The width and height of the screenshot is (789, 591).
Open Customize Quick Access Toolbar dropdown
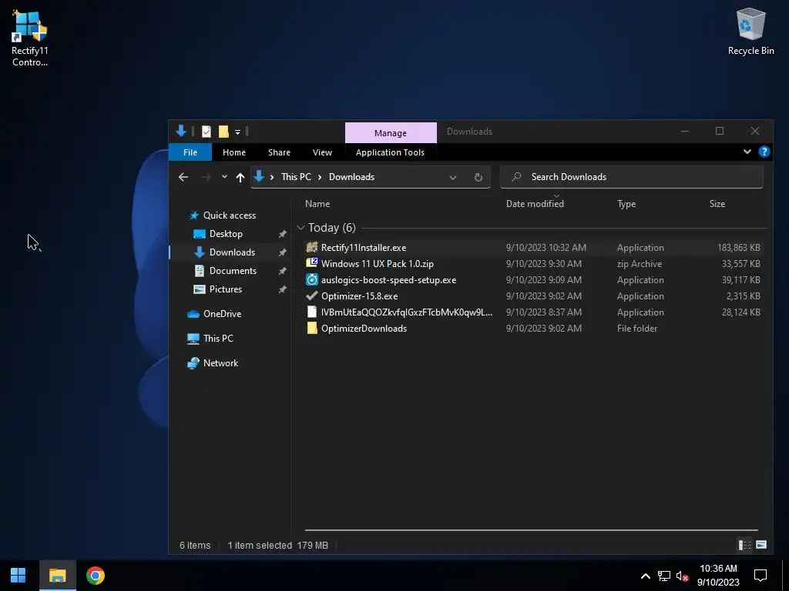(237, 132)
